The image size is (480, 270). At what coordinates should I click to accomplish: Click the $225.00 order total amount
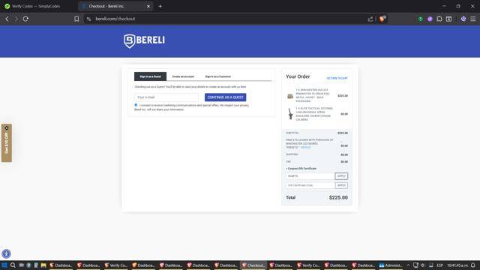coord(338,198)
